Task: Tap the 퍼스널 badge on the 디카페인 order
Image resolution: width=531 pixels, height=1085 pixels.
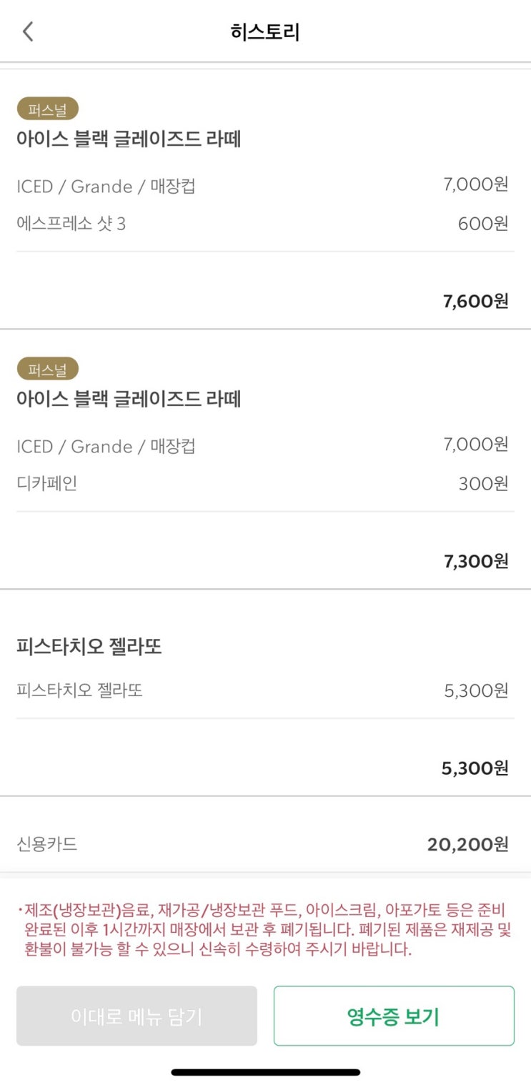Action: (x=47, y=370)
